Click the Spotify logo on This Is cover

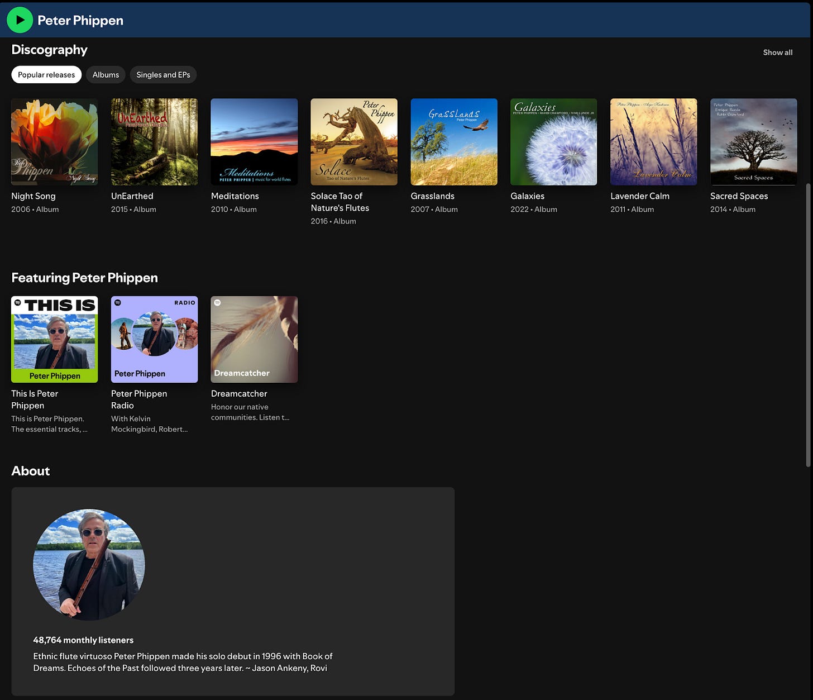18,302
